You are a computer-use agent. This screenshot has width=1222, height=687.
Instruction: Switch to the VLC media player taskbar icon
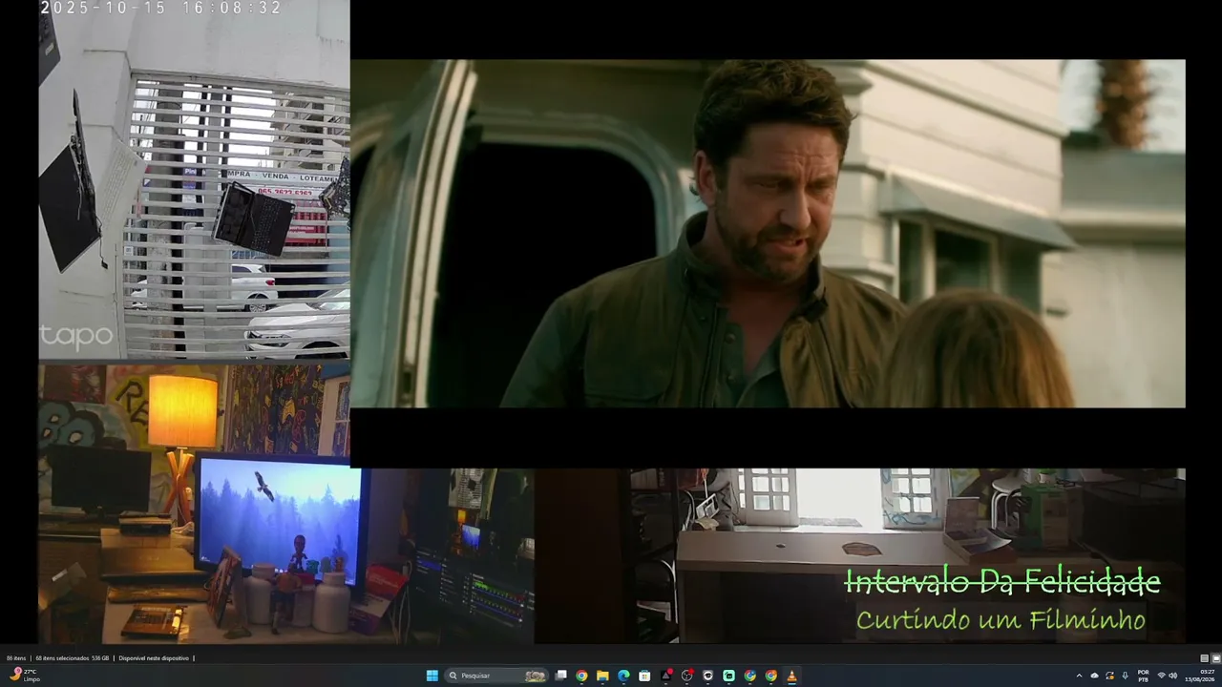(791, 676)
